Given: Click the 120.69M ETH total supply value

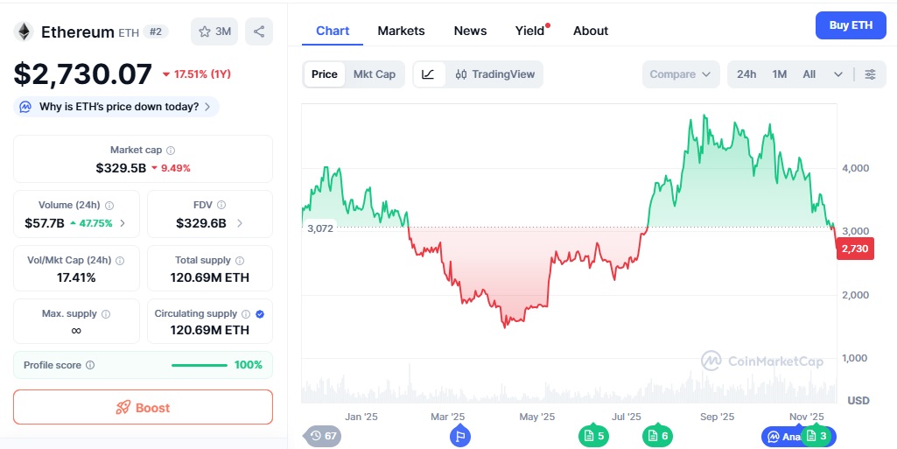Looking at the screenshot, I should [x=210, y=278].
